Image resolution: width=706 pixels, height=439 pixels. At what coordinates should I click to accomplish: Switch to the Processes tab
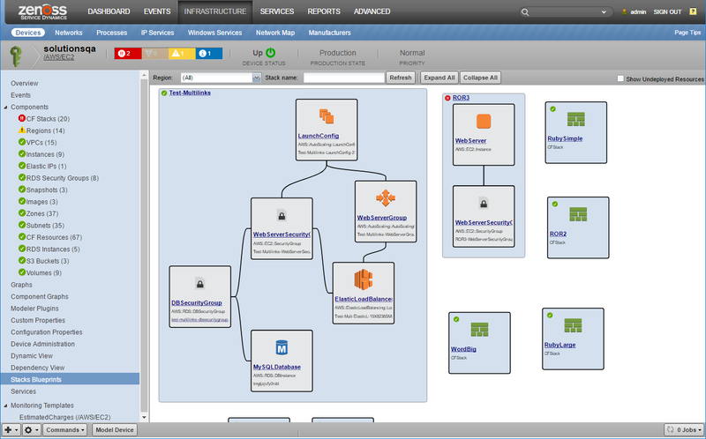click(112, 33)
